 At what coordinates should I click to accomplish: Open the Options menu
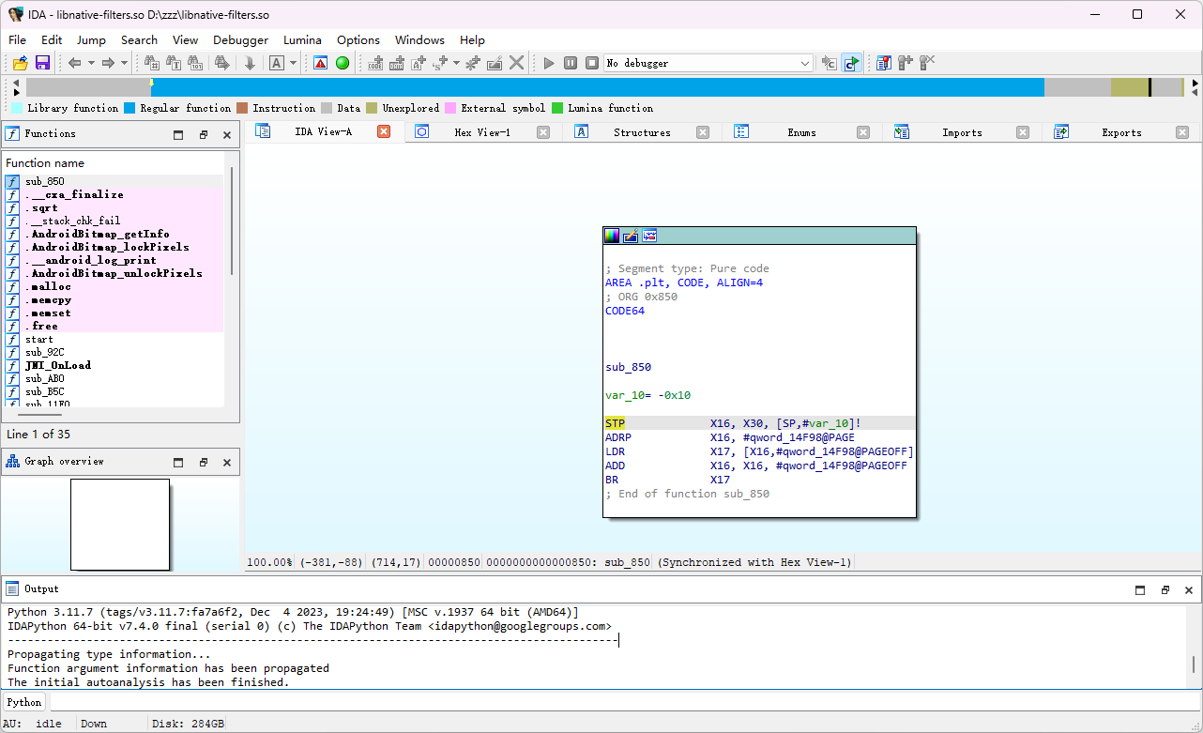point(358,39)
